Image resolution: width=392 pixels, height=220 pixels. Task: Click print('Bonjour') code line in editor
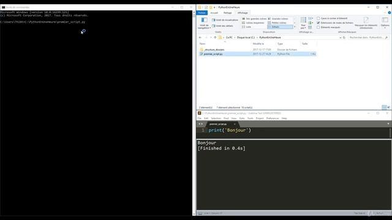pyautogui.click(x=230, y=130)
